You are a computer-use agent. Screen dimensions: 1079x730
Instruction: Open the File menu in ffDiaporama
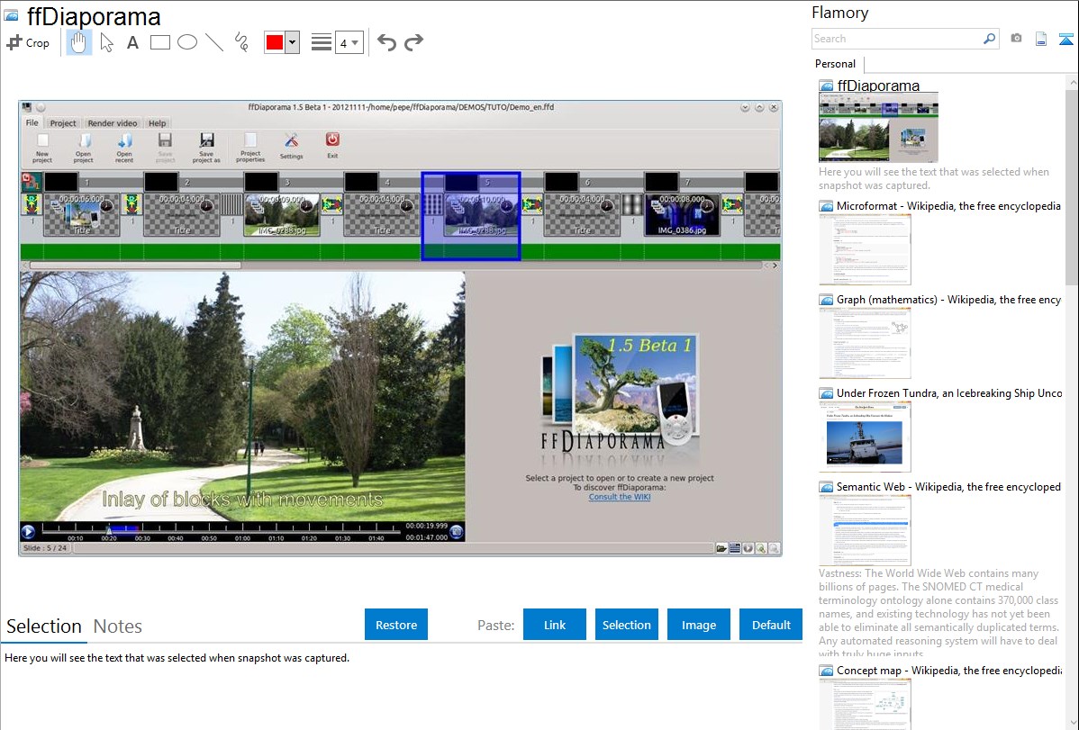click(x=32, y=122)
